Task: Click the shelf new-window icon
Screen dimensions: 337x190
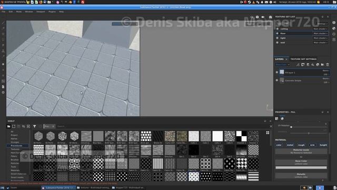Action: [x=14, y=126]
